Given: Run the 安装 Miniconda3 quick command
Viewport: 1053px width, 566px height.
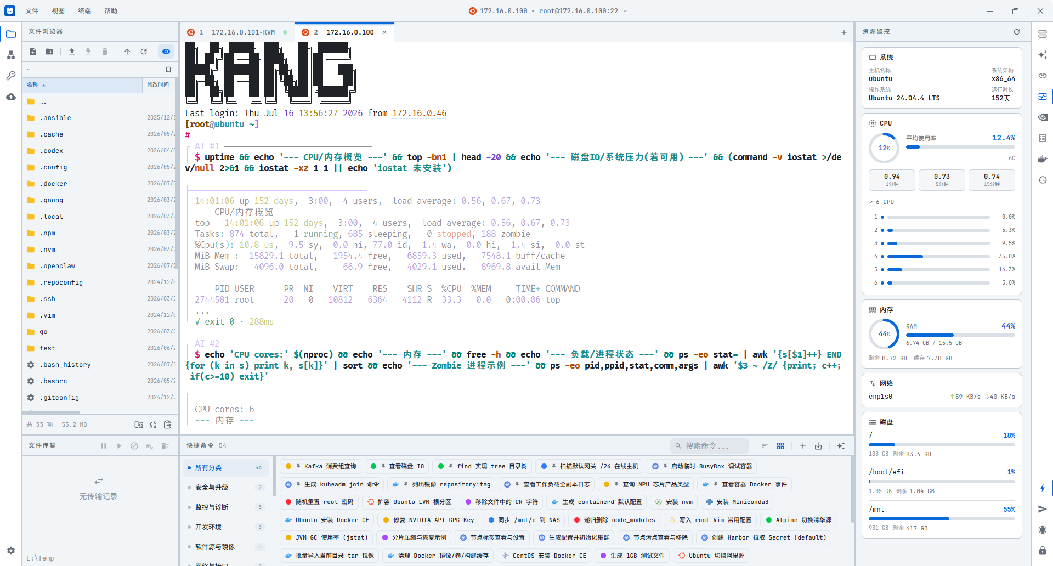Looking at the screenshot, I should point(737,502).
